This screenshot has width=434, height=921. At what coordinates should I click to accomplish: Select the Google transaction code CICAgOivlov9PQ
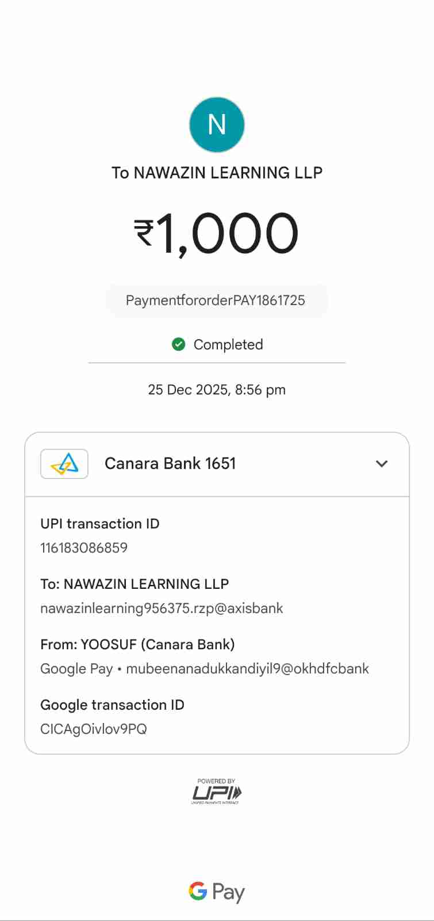click(x=94, y=729)
